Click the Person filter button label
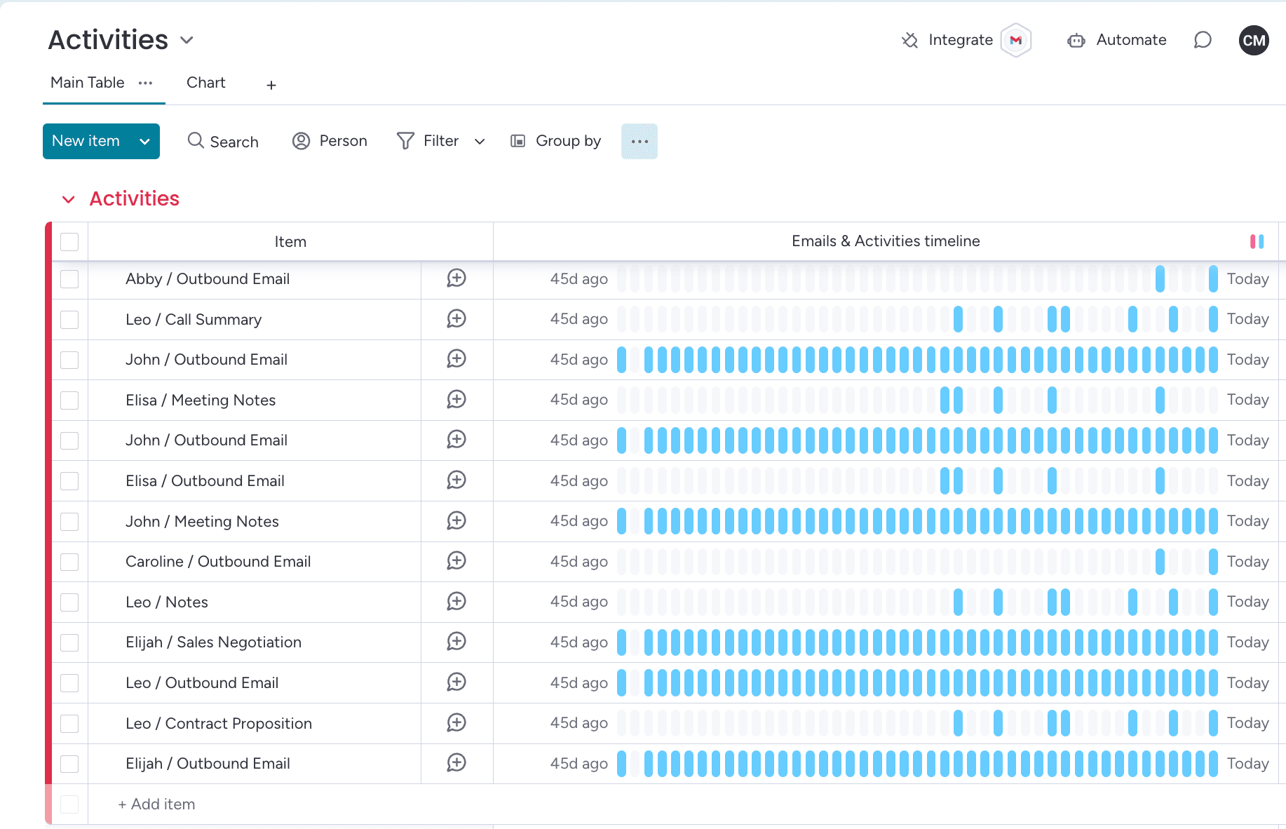 point(344,141)
